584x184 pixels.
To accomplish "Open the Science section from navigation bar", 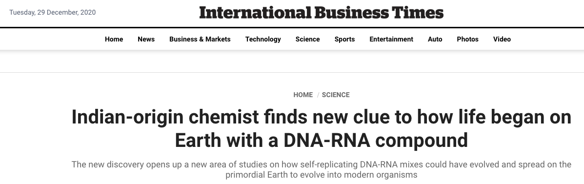I will click(x=308, y=39).
